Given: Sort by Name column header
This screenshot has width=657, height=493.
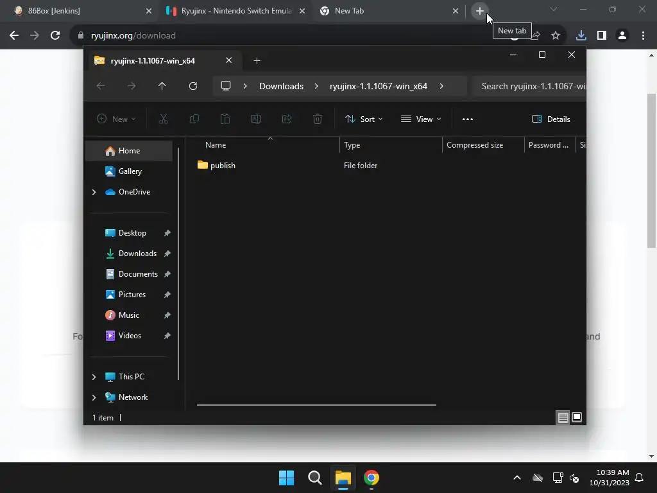Looking at the screenshot, I should (x=216, y=144).
